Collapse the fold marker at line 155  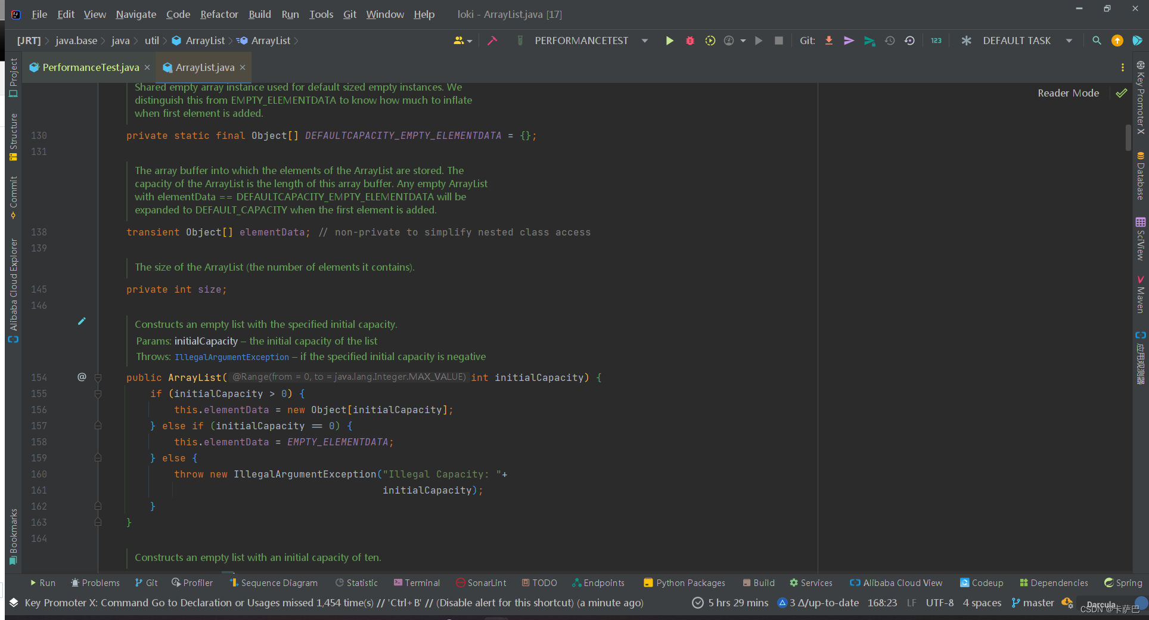[98, 393]
